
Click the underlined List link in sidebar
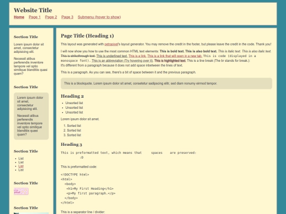[x=21, y=166]
